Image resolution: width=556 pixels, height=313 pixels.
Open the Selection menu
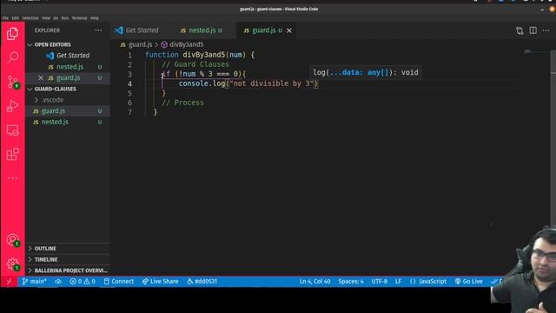(x=30, y=18)
